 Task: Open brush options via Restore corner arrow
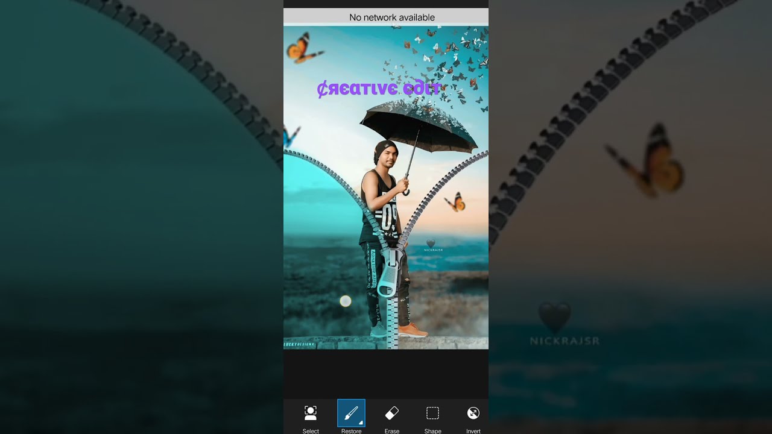coord(361,423)
